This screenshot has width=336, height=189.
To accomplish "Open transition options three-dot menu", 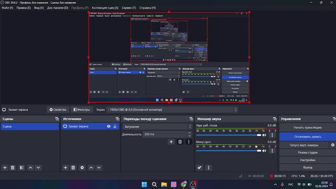I will tap(188, 142).
